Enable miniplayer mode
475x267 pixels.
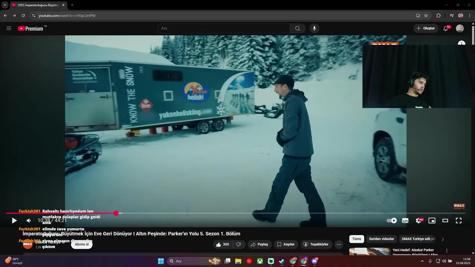[x=432, y=221]
